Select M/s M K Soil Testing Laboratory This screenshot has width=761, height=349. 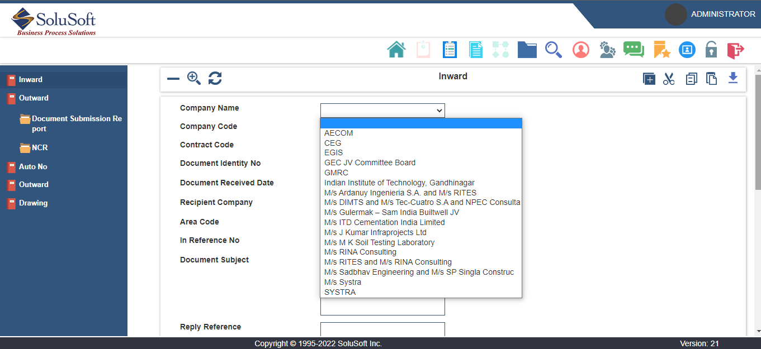tap(421, 243)
